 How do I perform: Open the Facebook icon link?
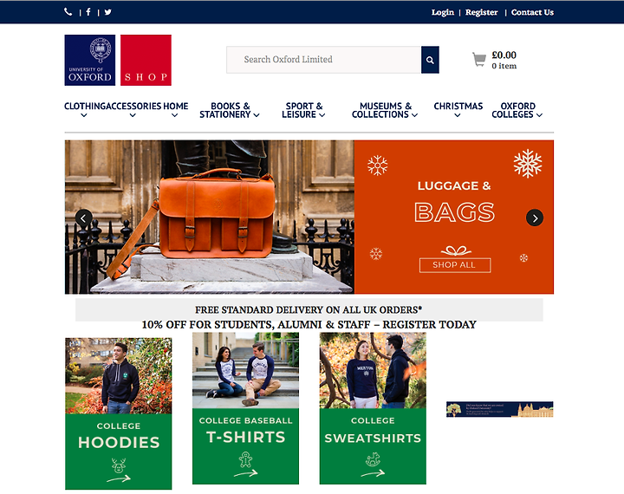(88, 12)
